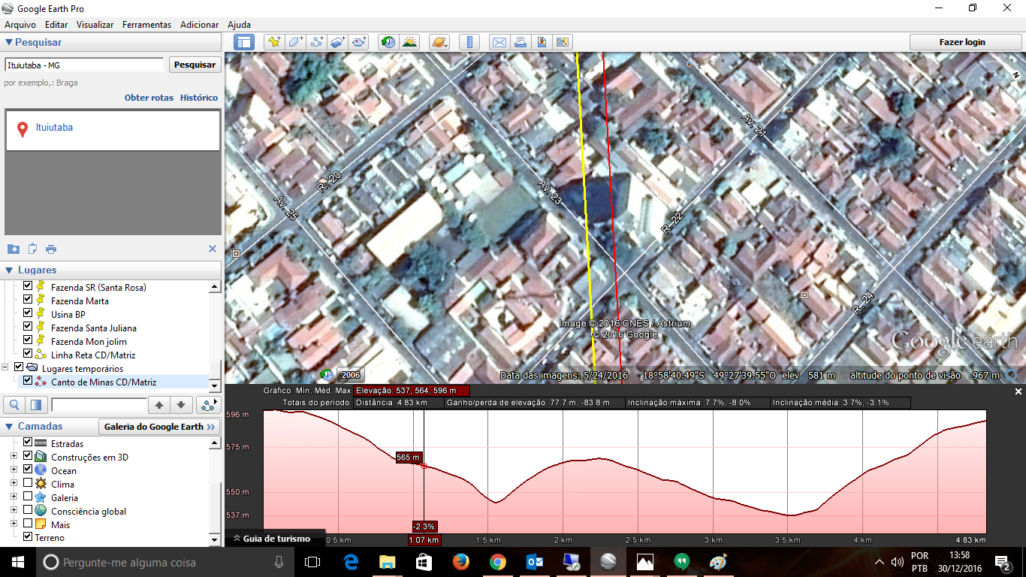Open the Ferramentas menu
Image resolution: width=1026 pixels, height=577 pixels.
coord(146,25)
